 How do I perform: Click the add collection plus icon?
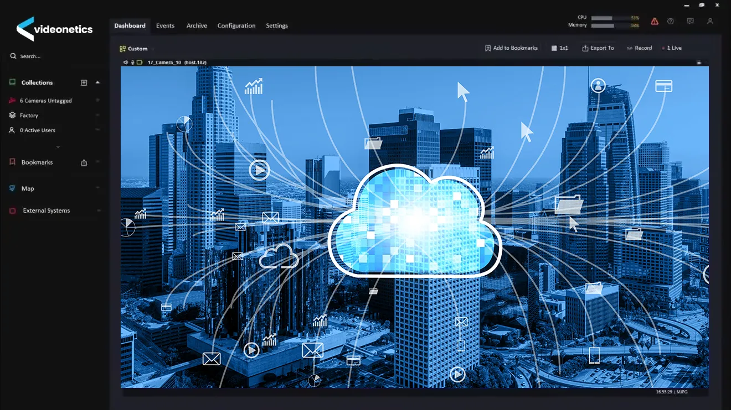point(84,83)
